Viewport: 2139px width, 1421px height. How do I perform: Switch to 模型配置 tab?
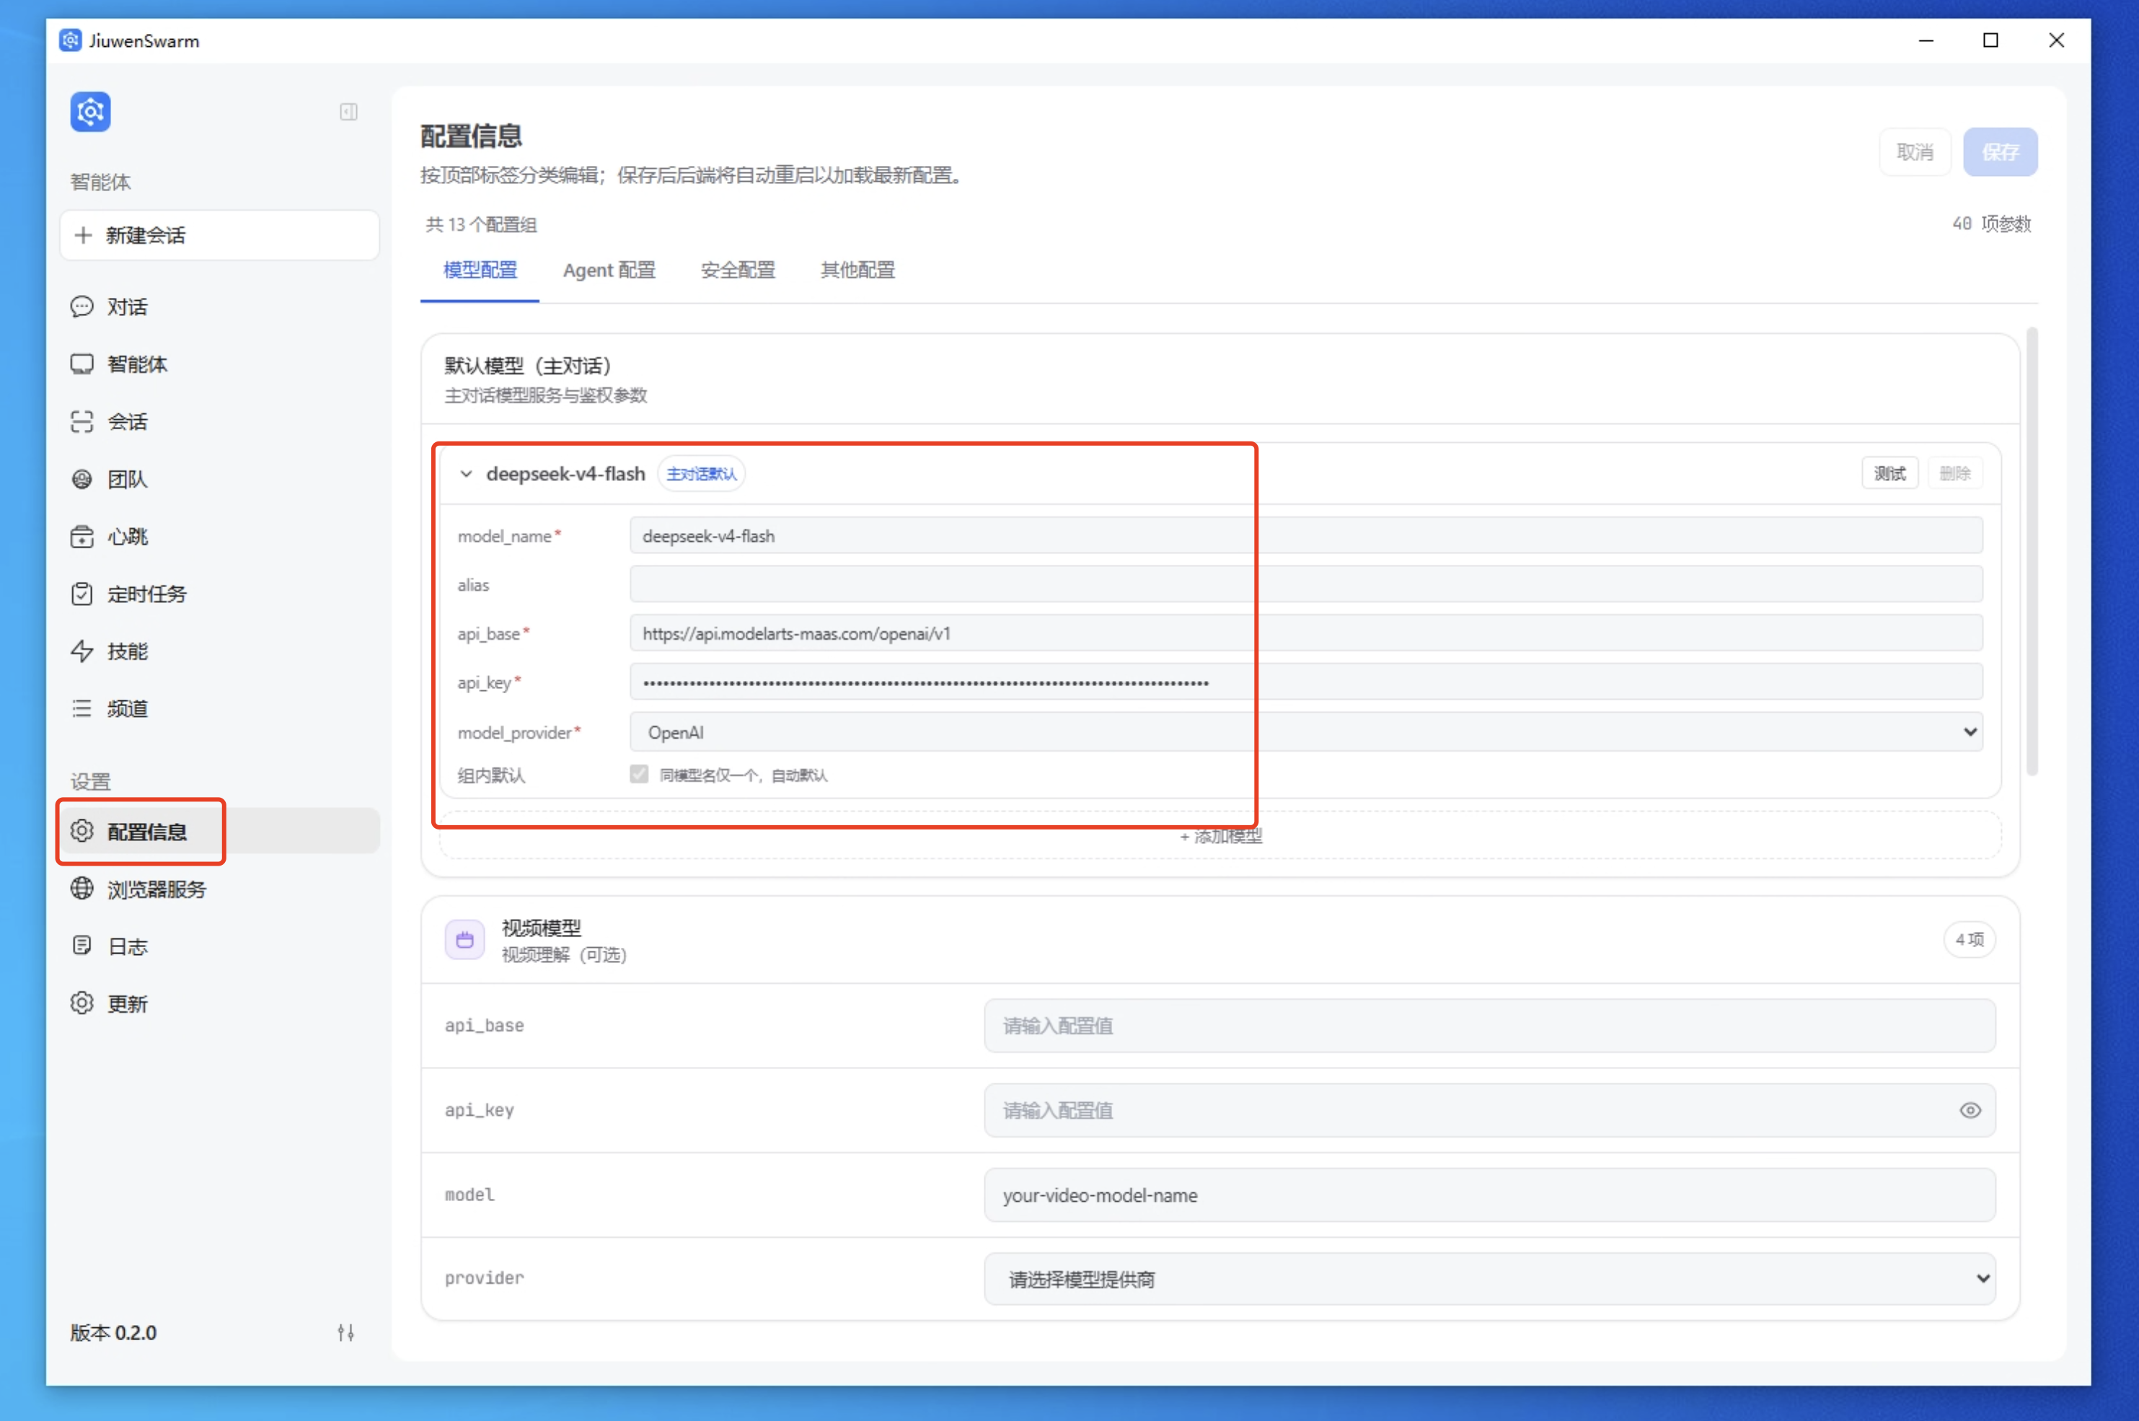(480, 270)
